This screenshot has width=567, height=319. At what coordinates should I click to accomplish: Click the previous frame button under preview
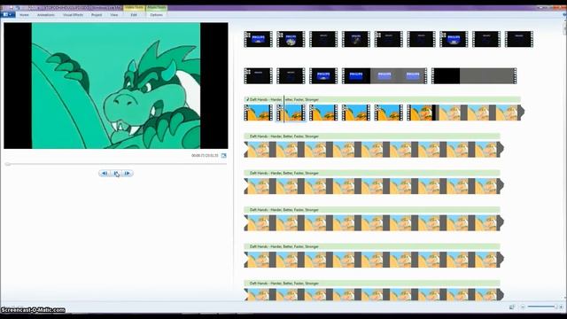pos(105,174)
